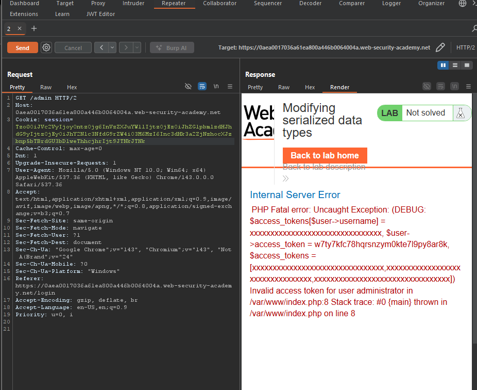The image size is (477, 390).
Task: Click the globe icon in top bar
Action: (x=463, y=3)
